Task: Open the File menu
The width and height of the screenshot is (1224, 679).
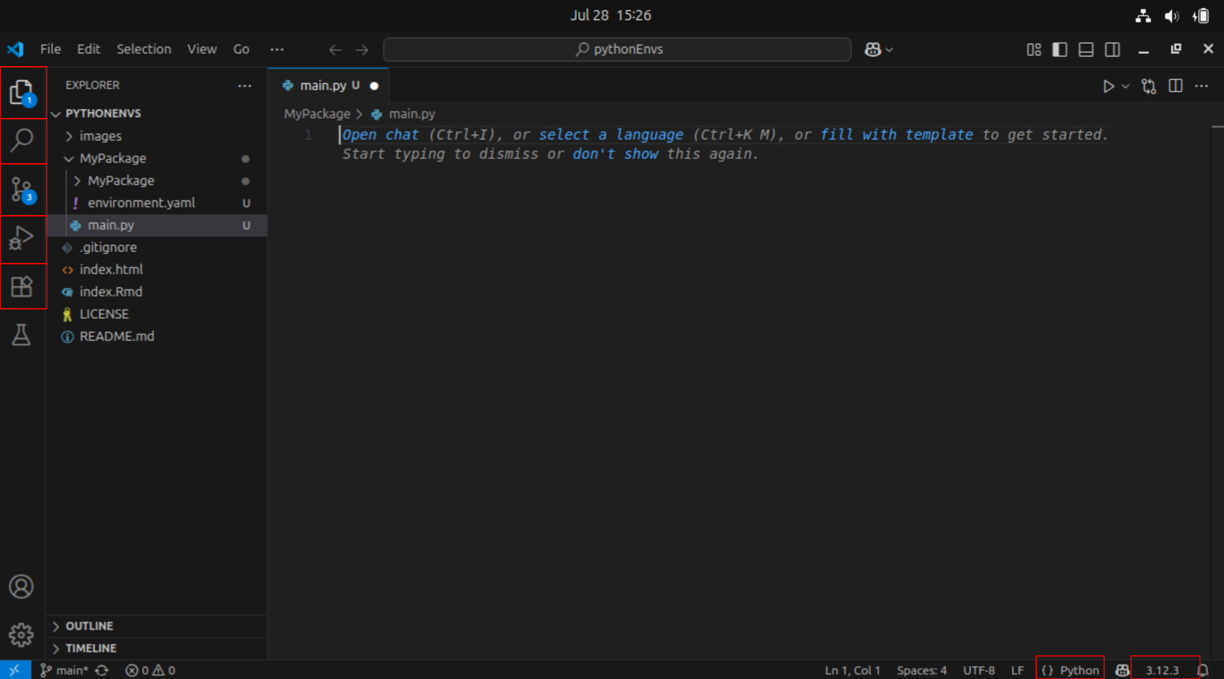Action: (x=51, y=49)
